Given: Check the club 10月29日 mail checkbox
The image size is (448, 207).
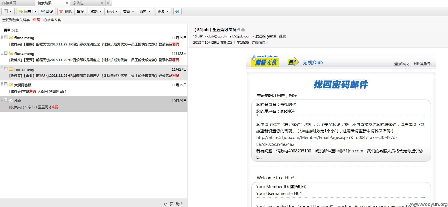Looking at the screenshot, I should pyautogui.click(x=5, y=100).
